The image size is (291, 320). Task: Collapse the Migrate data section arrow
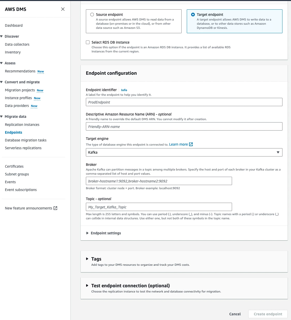pos(2,117)
